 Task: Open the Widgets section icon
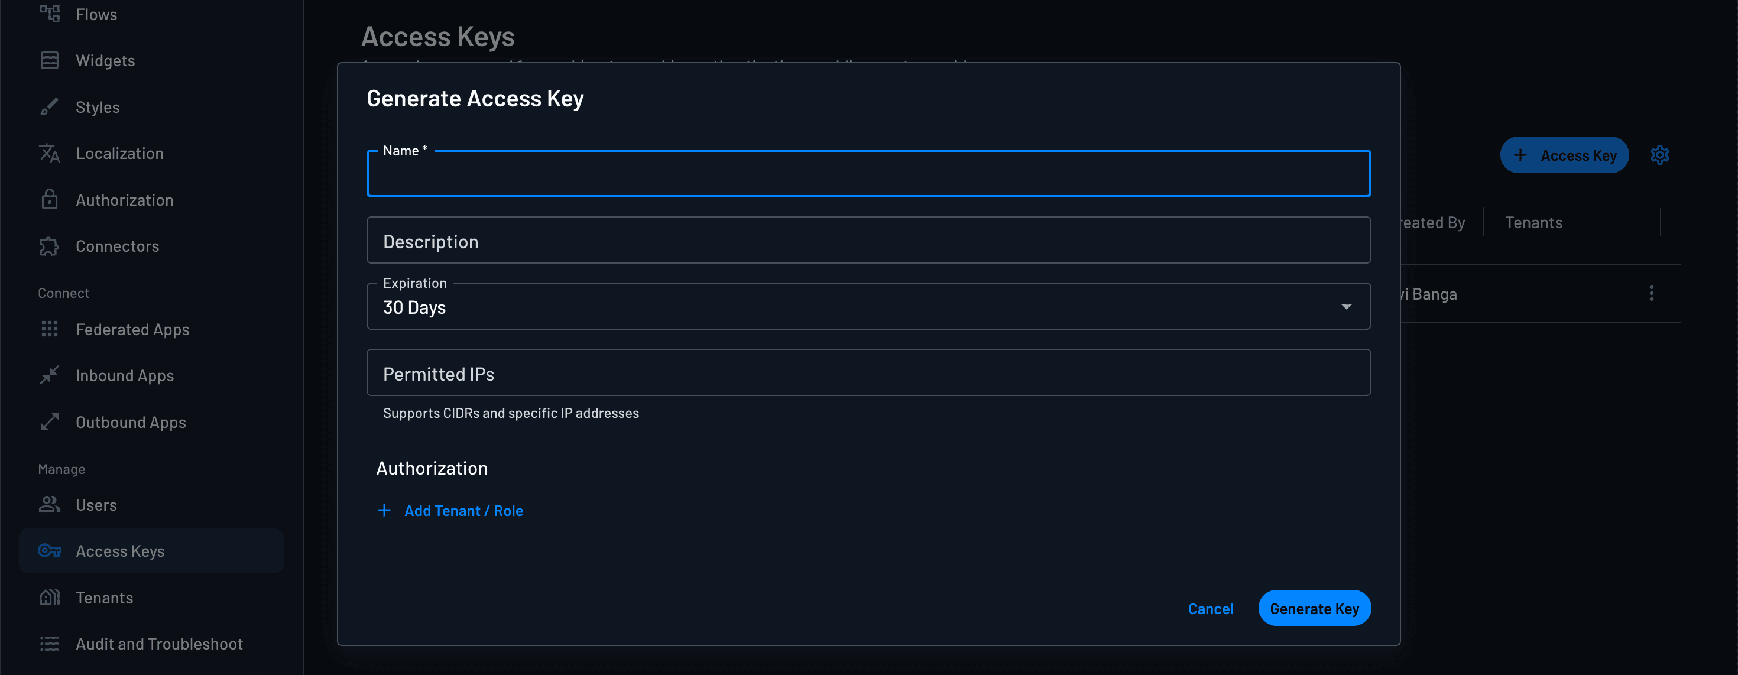(49, 60)
